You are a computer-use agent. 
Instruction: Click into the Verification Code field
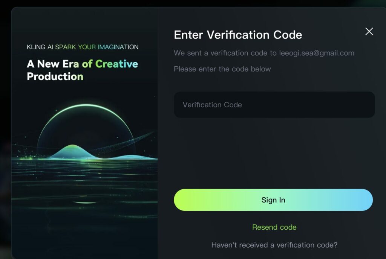274,105
